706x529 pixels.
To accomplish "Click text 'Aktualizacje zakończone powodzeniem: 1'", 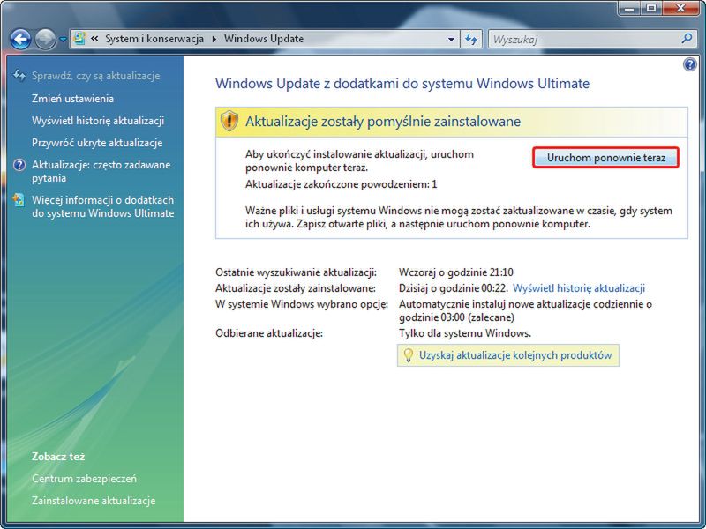I will 341,184.
